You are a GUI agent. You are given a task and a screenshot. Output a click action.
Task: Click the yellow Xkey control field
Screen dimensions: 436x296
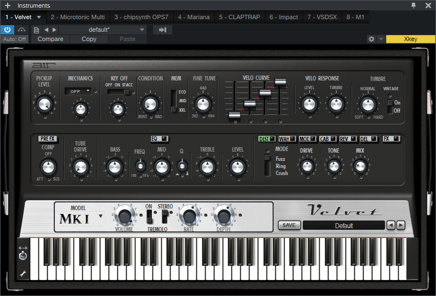410,39
